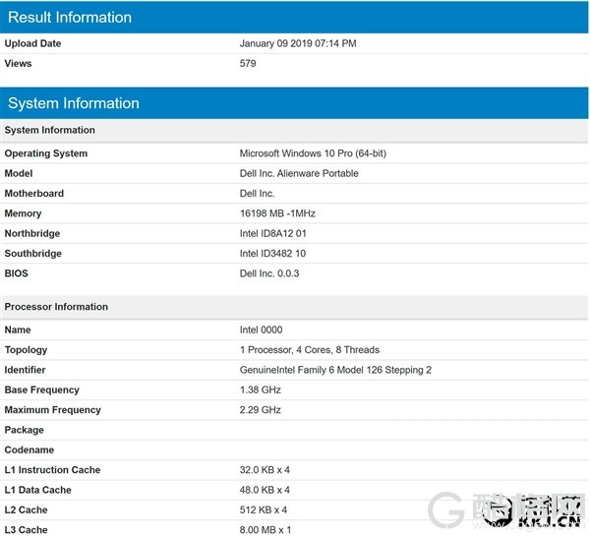
Task: Select the Dell Inc. 0.0.3 BIOS value
Action: pos(269,273)
